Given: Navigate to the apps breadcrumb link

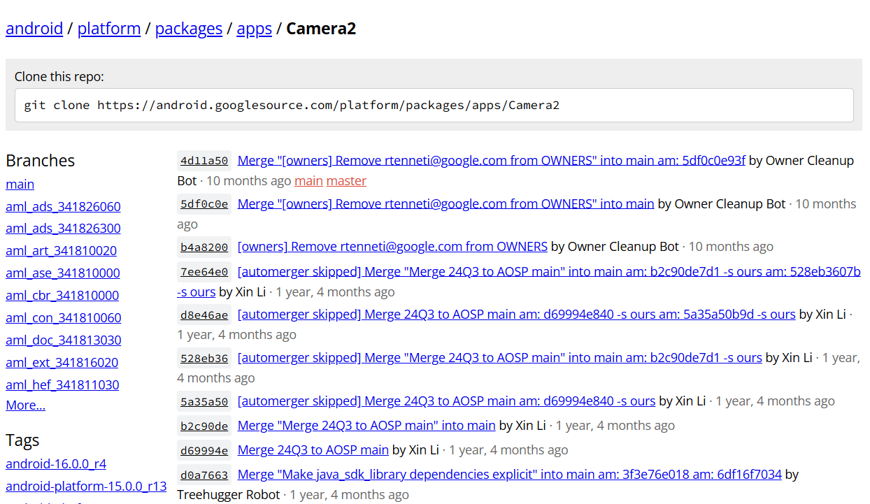Looking at the screenshot, I should (255, 29).
